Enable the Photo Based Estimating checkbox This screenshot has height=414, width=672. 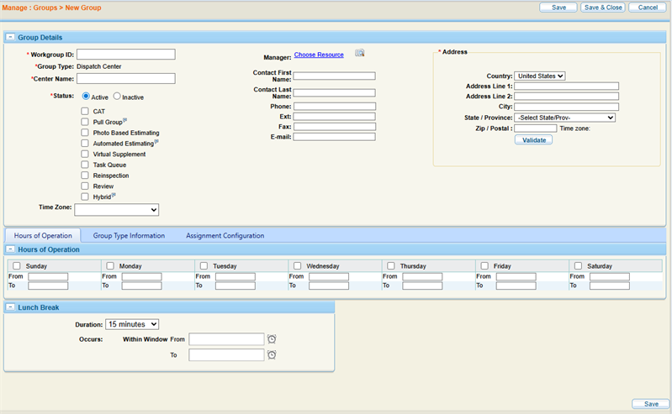[85, 133]
